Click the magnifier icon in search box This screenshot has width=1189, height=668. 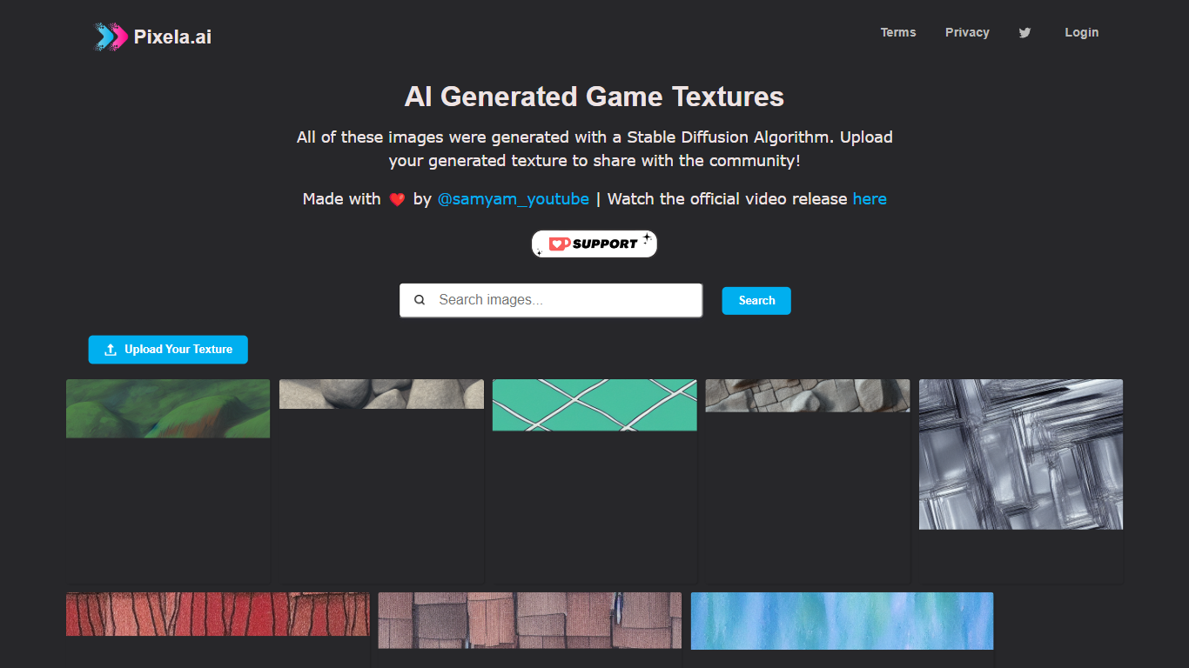coord(420,300)
